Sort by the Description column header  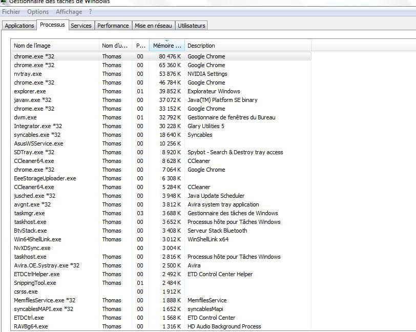pos(248,46)
